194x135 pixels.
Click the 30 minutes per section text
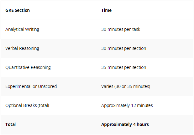[x=123, y=48]
